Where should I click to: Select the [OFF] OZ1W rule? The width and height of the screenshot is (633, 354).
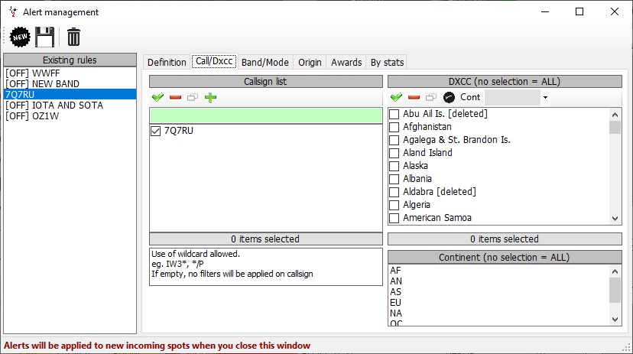click(70, 116)
